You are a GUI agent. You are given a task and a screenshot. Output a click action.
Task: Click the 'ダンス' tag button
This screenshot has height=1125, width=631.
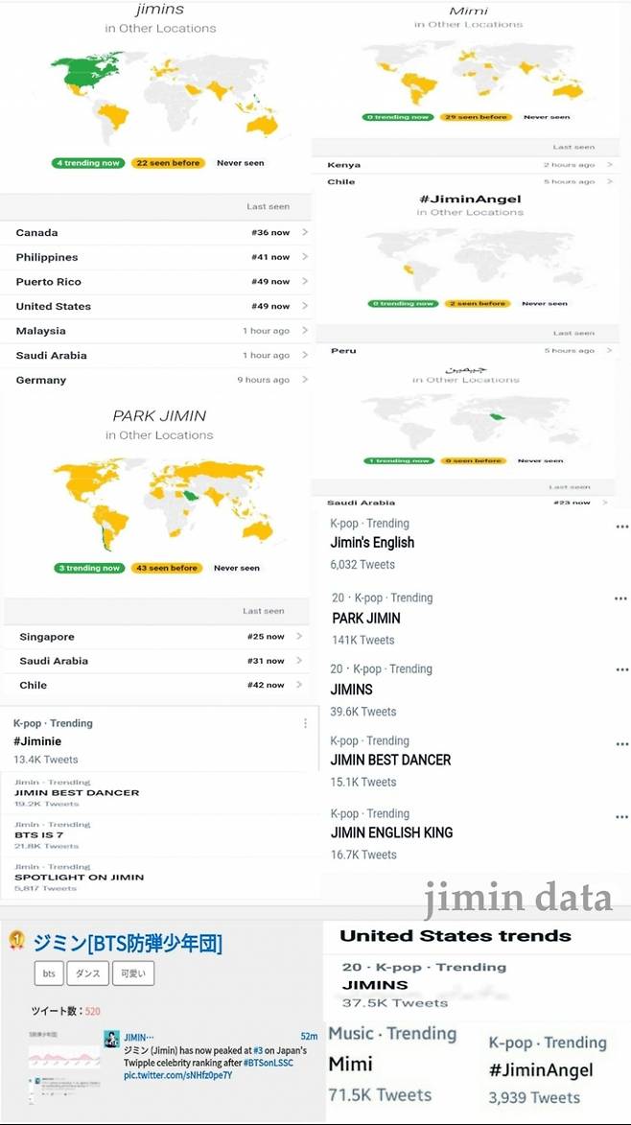point(88,973)
